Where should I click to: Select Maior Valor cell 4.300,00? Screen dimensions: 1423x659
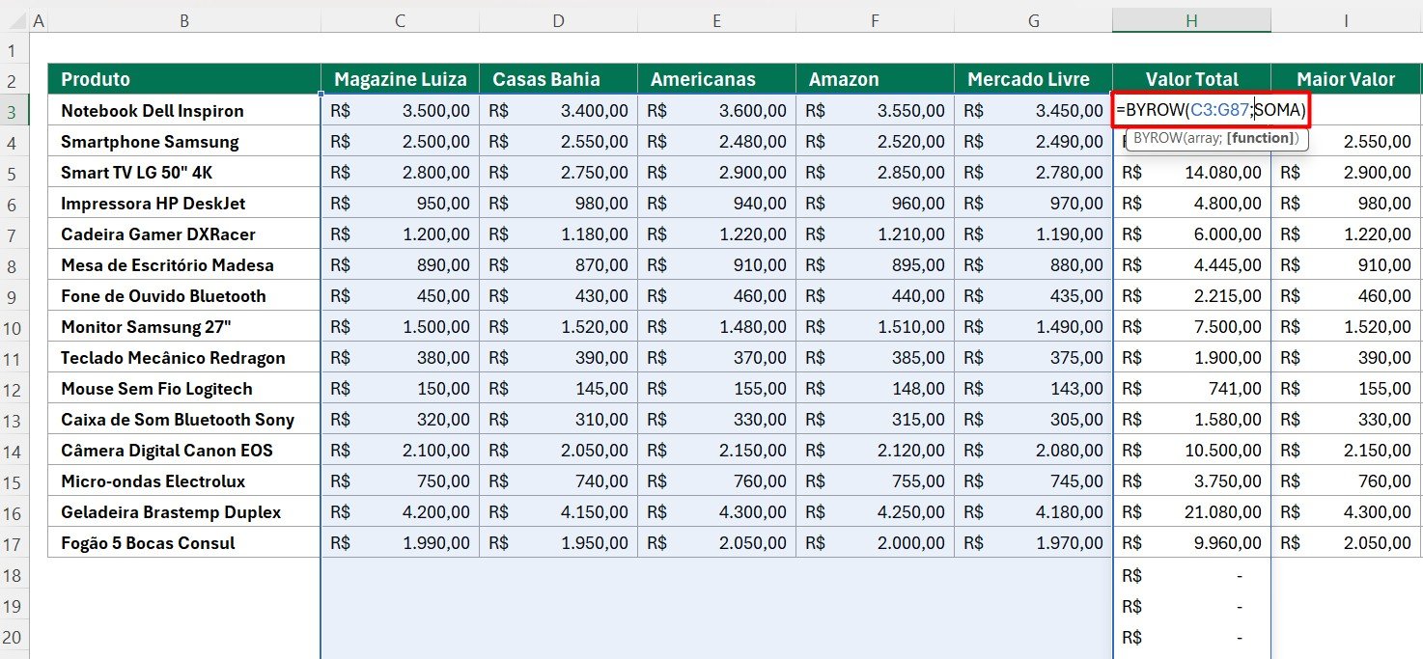1347,511
